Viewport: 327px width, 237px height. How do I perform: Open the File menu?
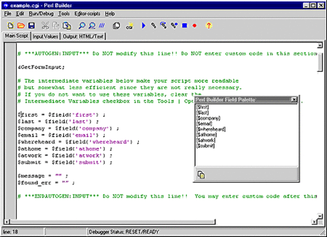point(8,14)
